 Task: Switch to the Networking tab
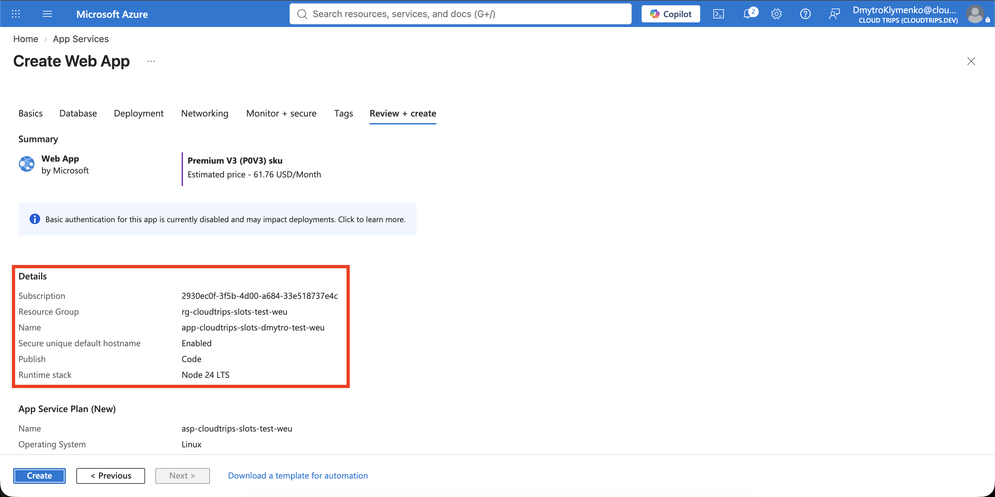pyautogui.click(x=205, y=113)
